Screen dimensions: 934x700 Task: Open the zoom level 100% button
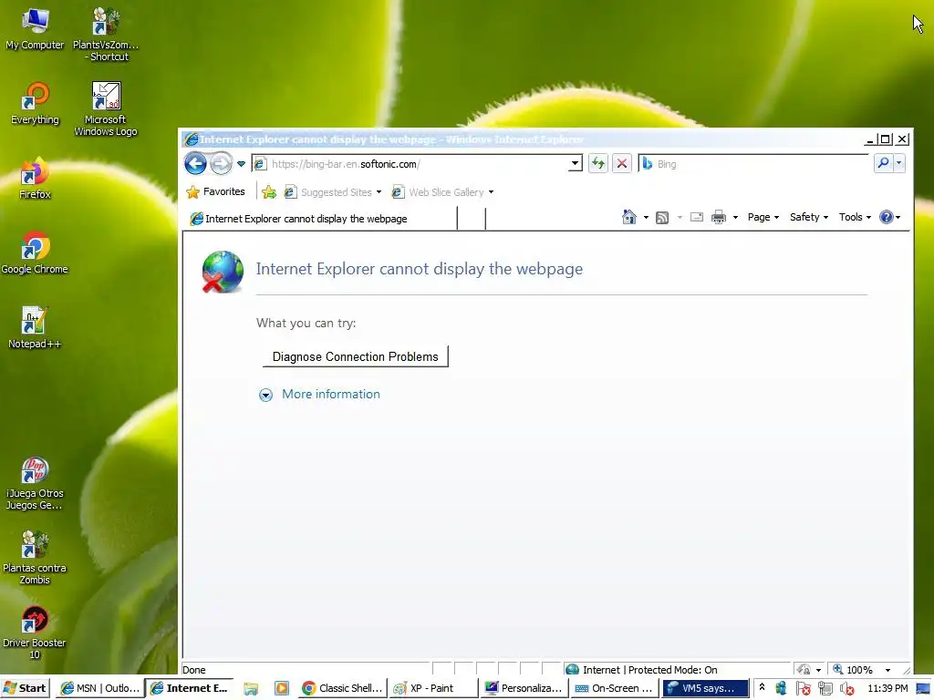(853, 670)
